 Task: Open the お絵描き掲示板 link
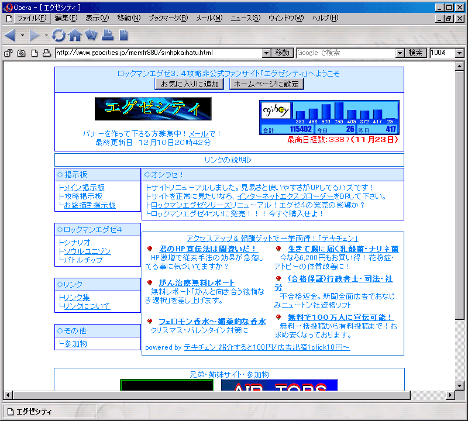click(x=90, y=205)
